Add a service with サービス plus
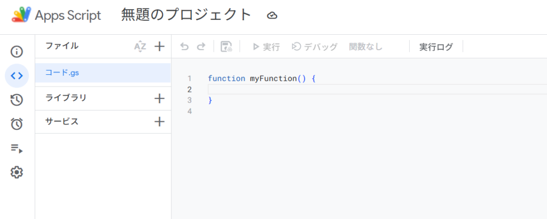 [x=159, y=122]
